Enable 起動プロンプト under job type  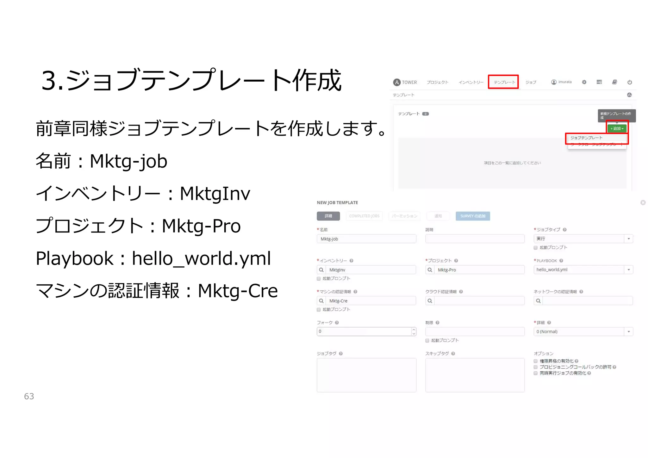point(536,248)
